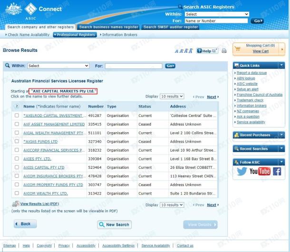Screen dimensions: 290x252
Task: Click the For field in results bar
Action: 134,66
